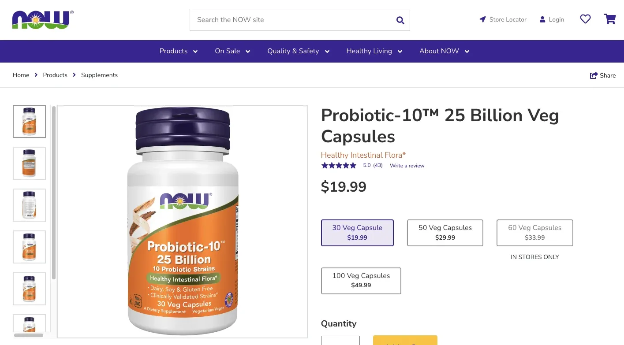Click the thumbnail scrollbar below product images
Screen dimensions: 624x345
pos(29,335)
